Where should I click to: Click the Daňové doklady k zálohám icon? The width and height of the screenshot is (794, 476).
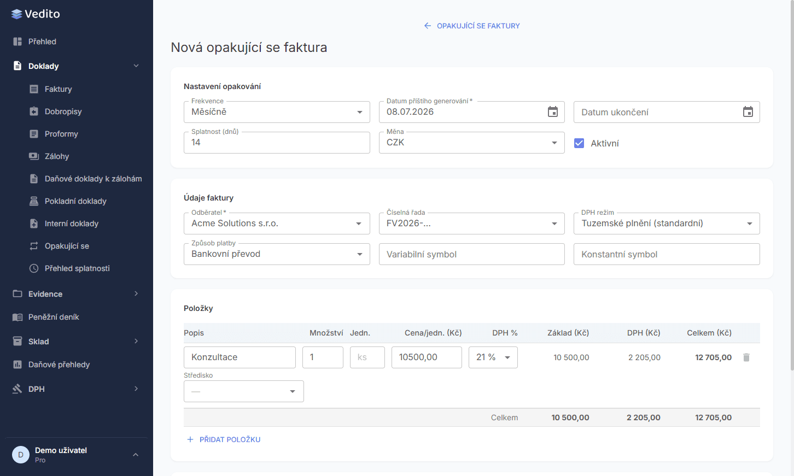tap(34, 179)
